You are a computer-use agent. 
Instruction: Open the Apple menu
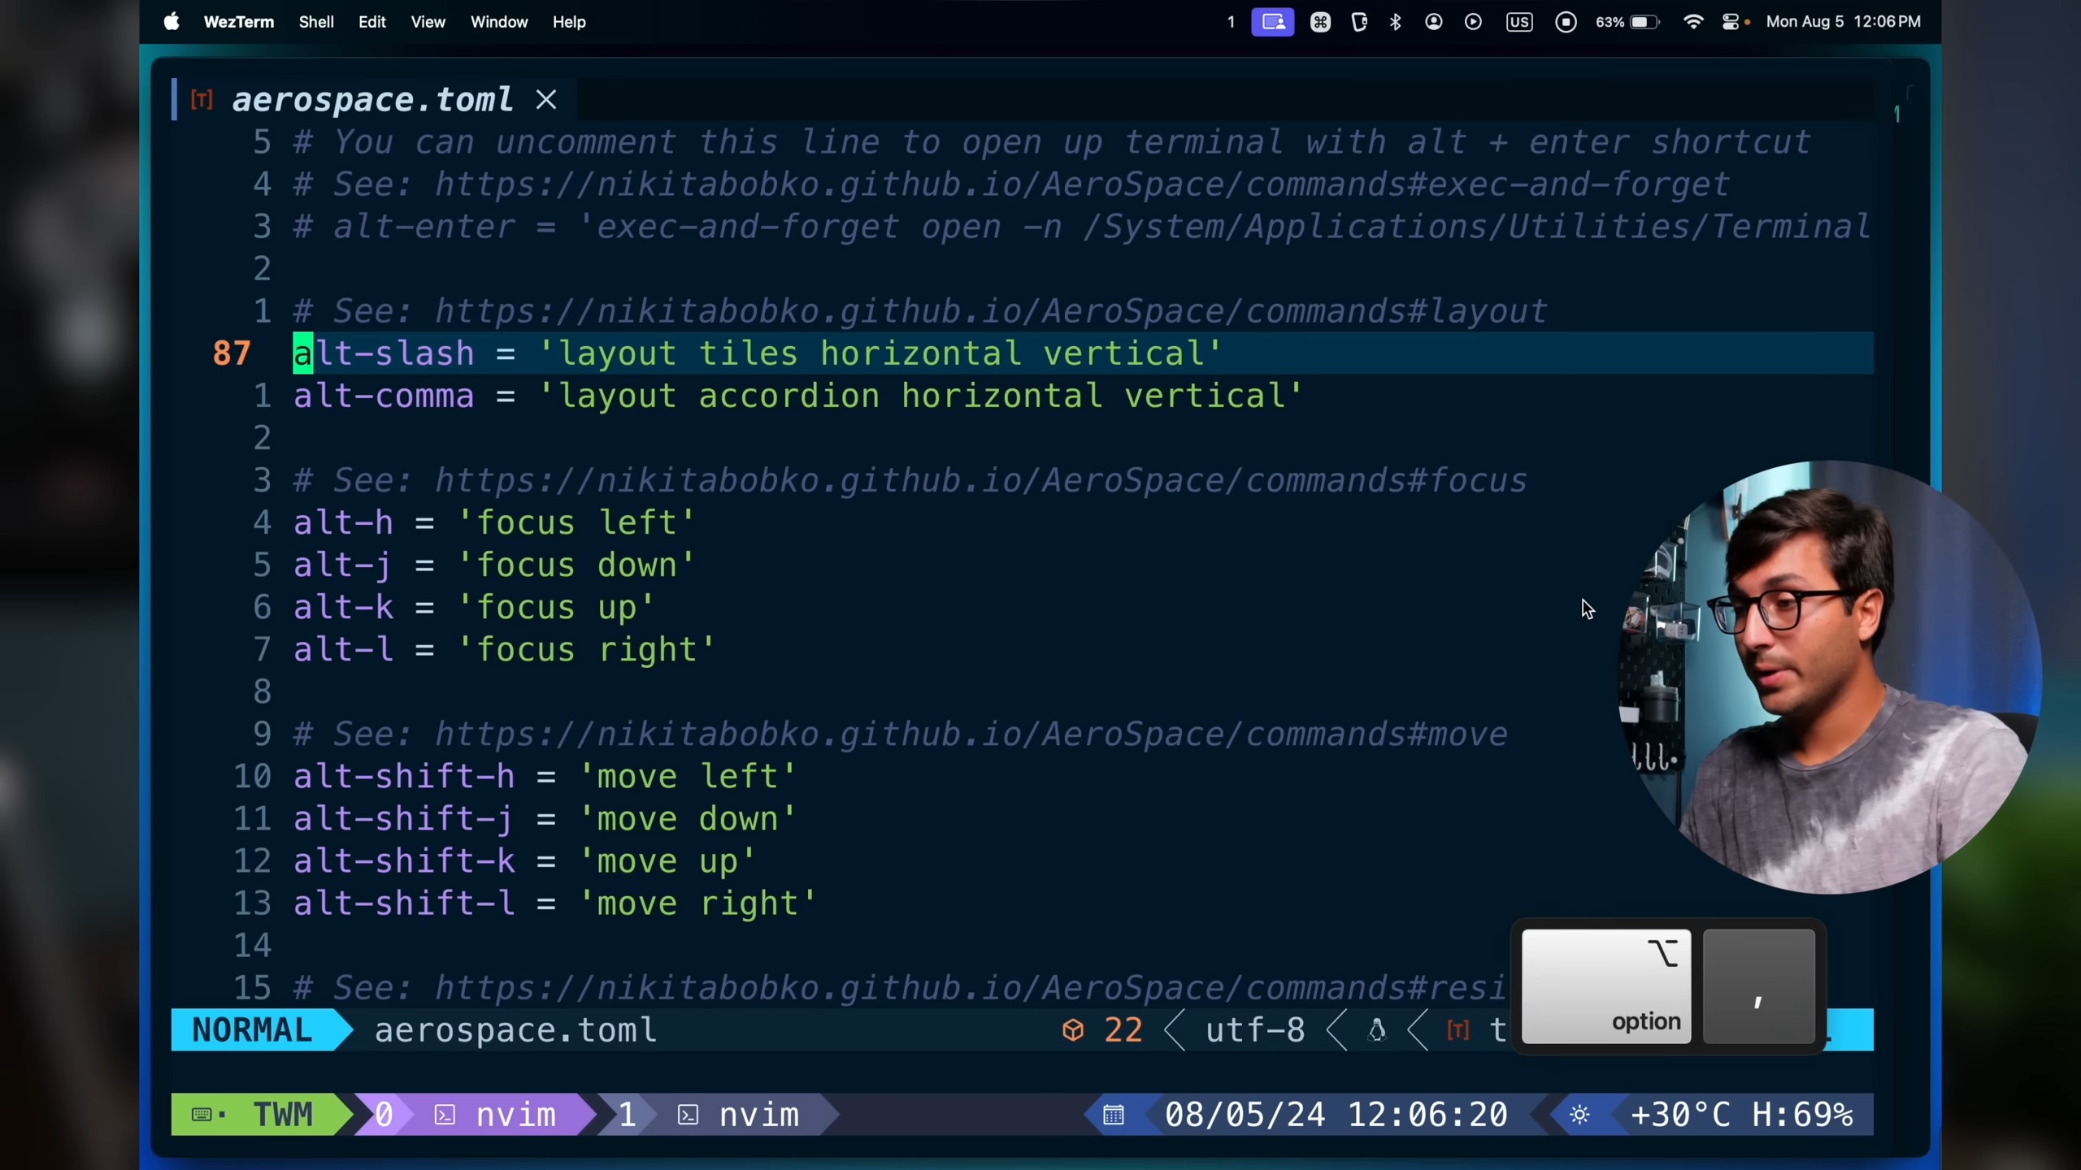(x=172, y=22)
